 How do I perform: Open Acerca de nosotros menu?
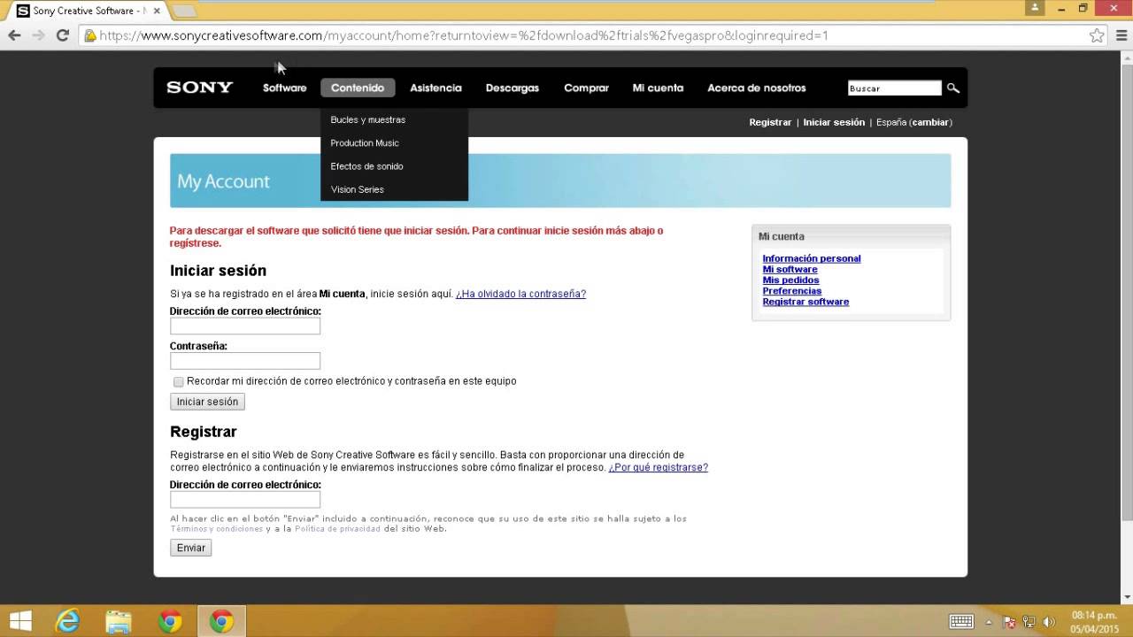(757, 88)
